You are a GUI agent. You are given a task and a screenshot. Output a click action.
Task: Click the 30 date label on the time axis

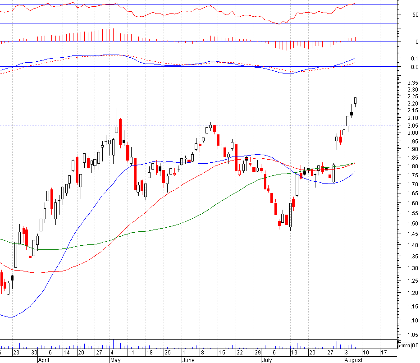[34, 353]
